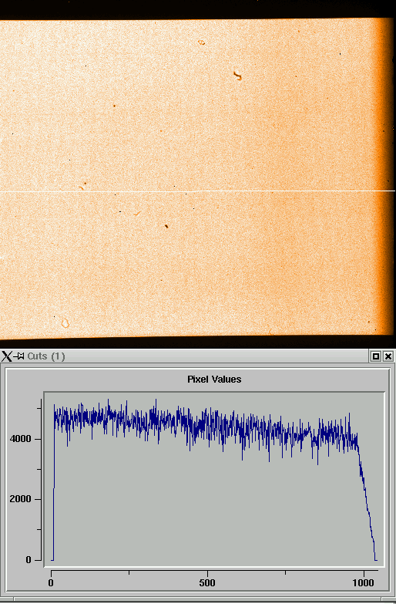Click the white horizontal cut line on the image
Screen dimensions: 396x604
(198, 191)
